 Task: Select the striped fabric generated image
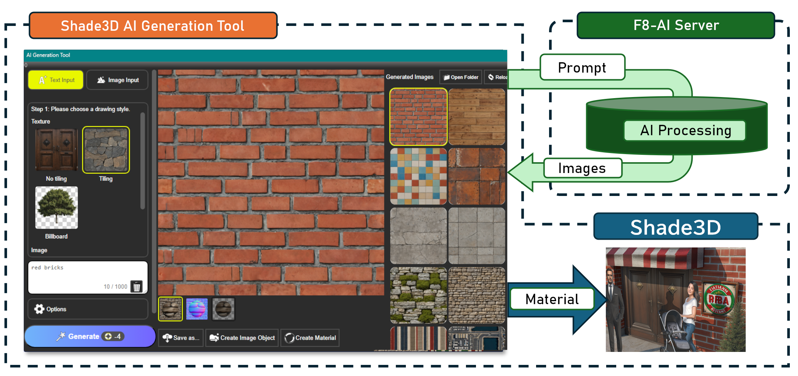(x=418, y=338)
